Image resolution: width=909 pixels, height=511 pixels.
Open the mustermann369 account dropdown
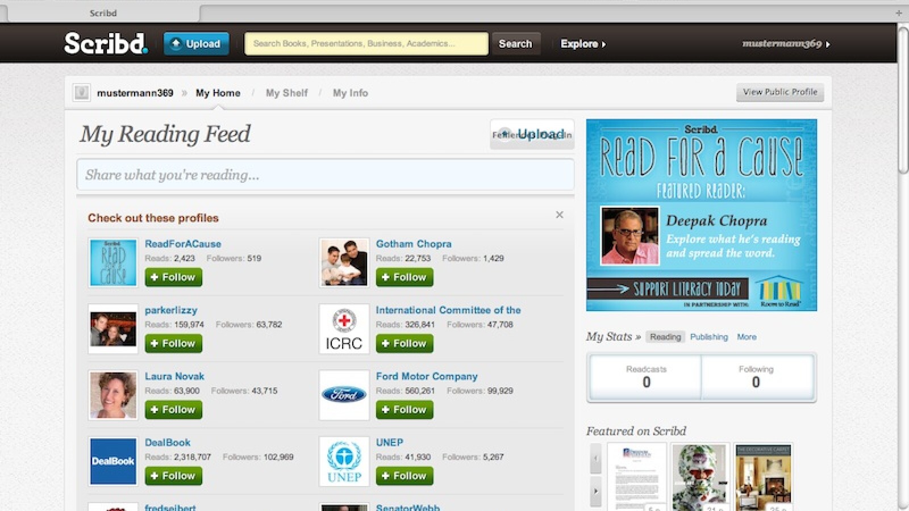click(786, 44)
